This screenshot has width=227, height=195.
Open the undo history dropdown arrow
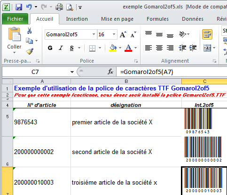36,7
